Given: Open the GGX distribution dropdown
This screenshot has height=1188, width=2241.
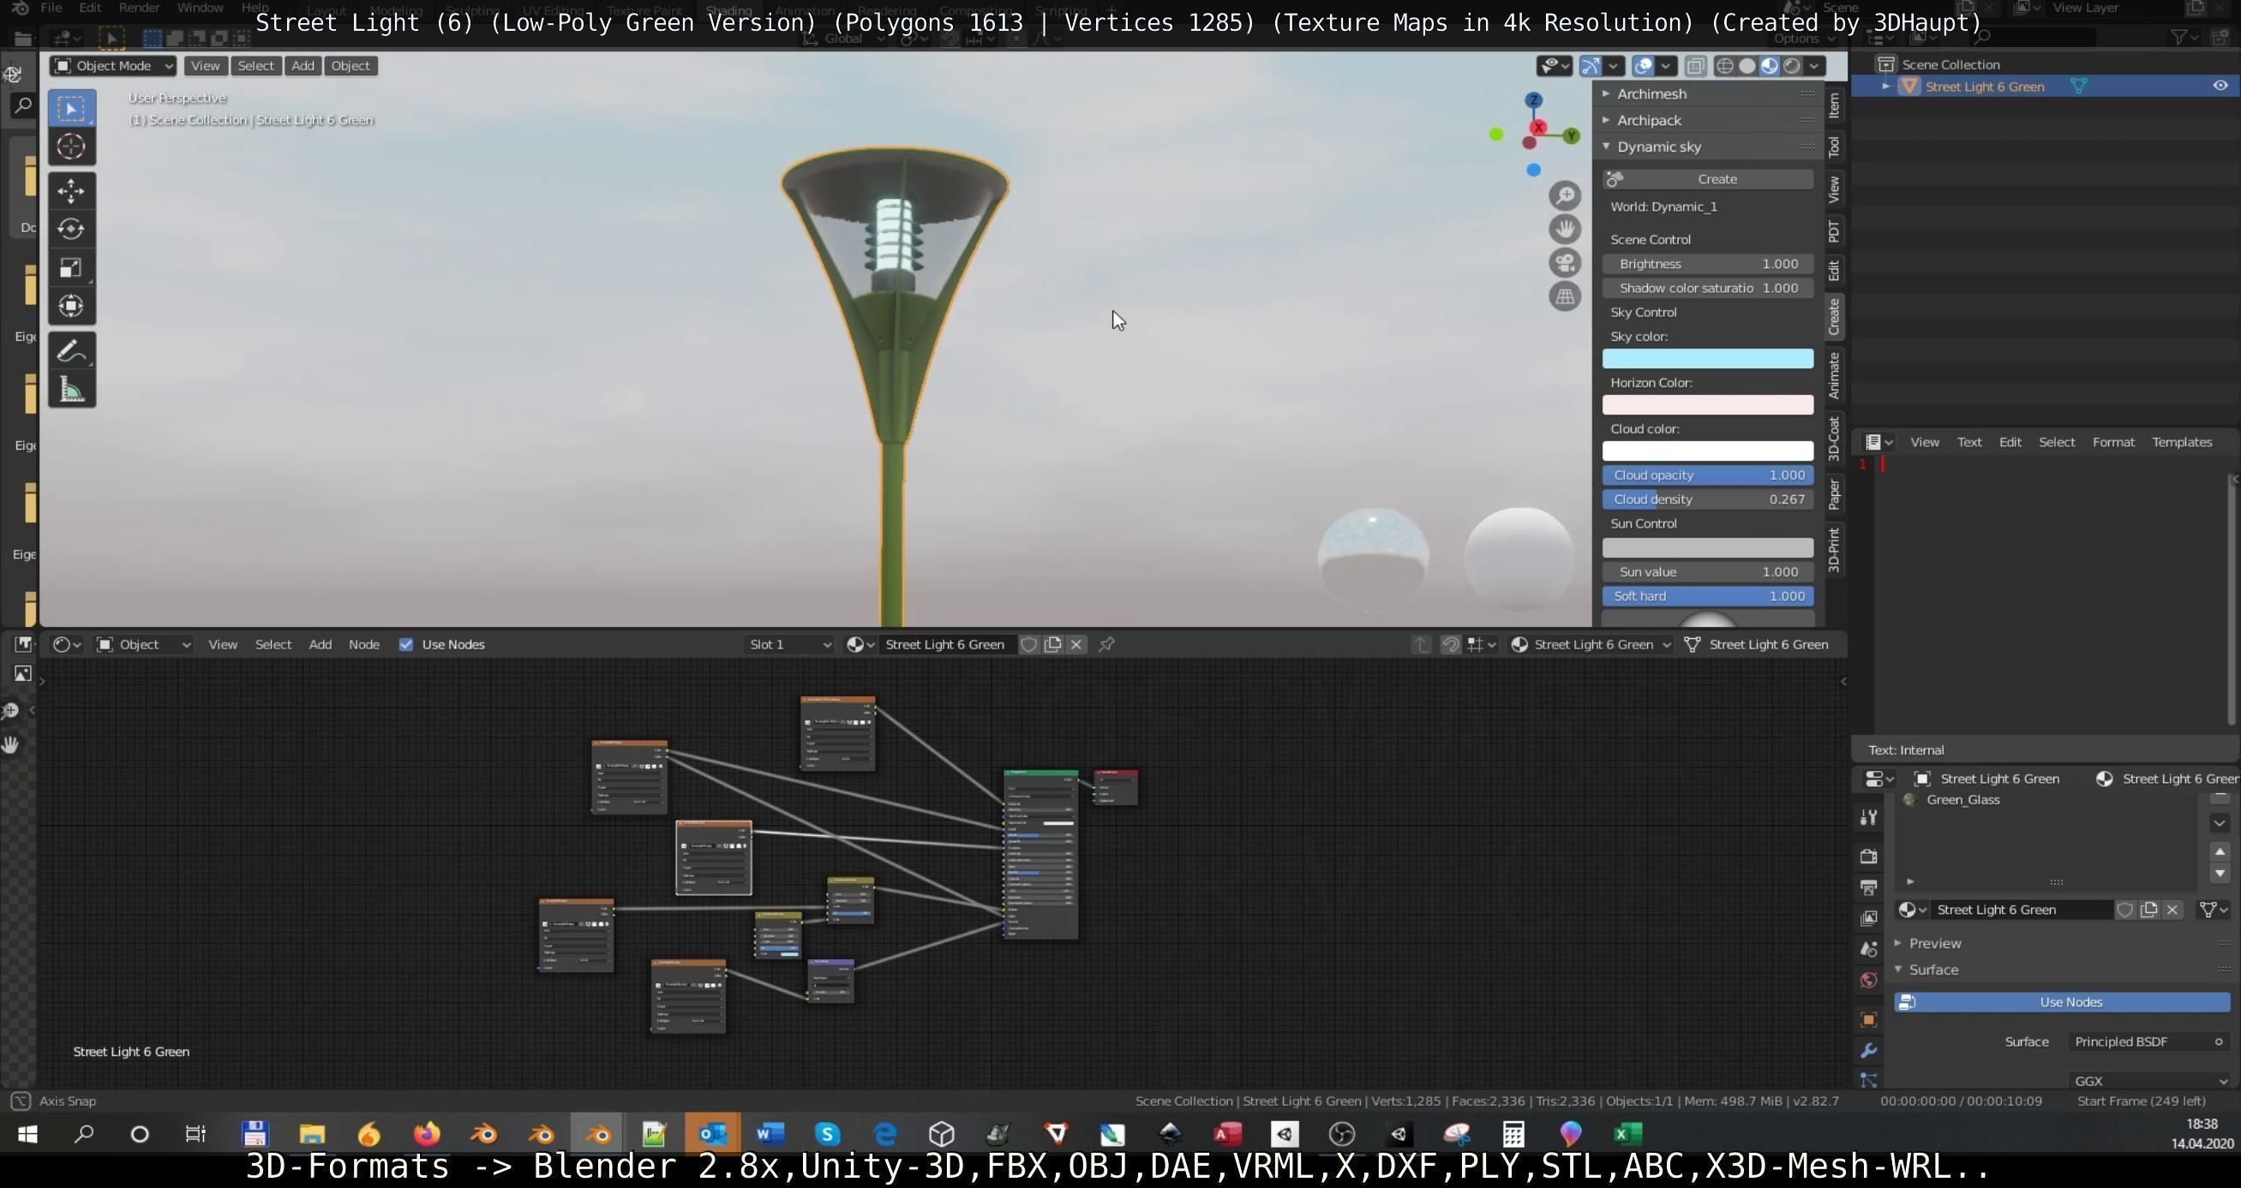Looking at the screenshot, I should click(x=2148, y=1081).
